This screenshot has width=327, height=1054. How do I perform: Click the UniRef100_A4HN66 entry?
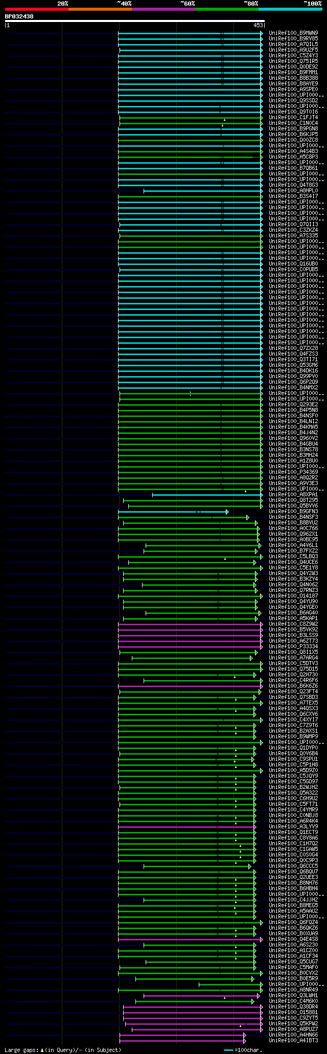pos(293,1035)
